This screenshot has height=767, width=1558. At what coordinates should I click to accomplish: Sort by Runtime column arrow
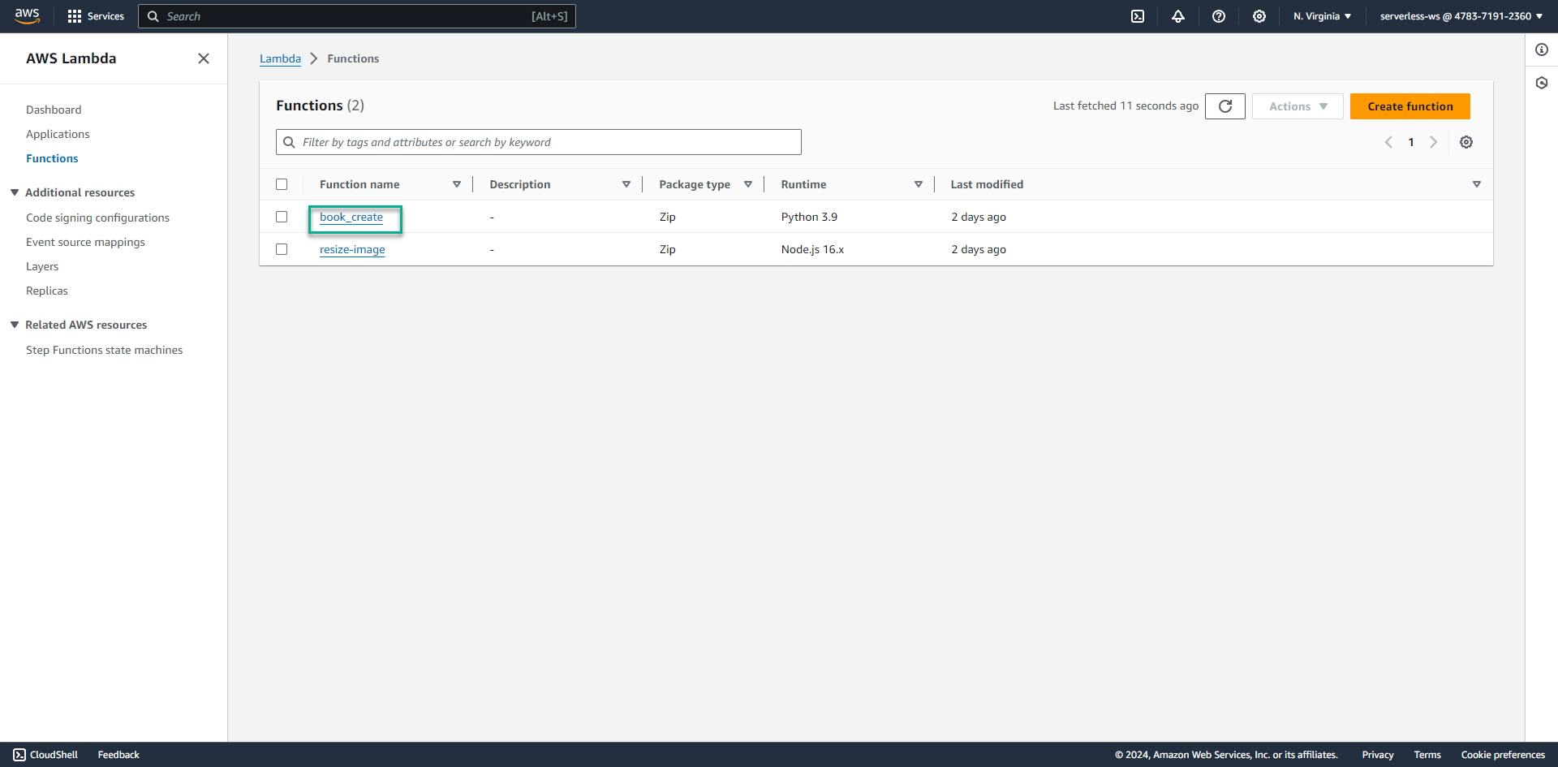919,184
